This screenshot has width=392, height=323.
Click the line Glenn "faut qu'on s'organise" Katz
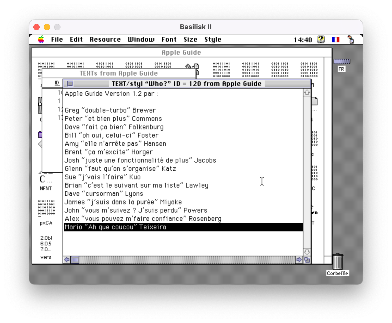120,169
